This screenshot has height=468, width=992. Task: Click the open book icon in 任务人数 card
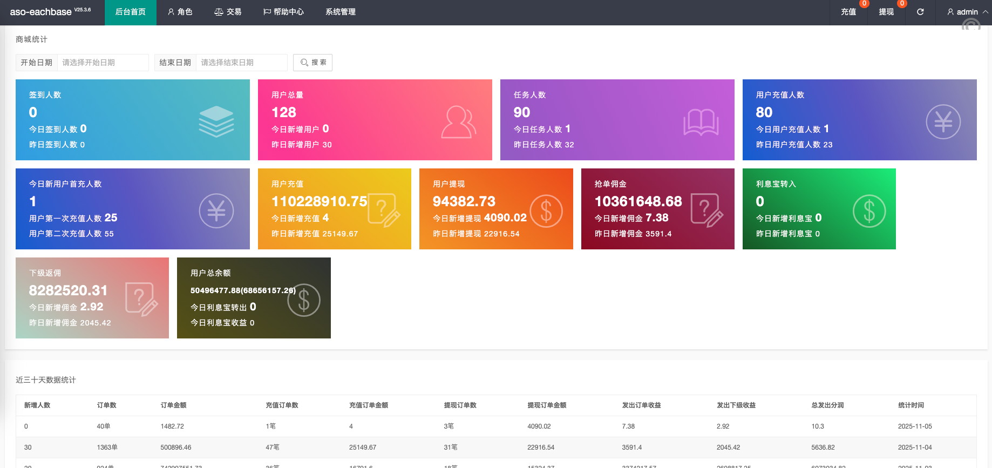(701, 122)
